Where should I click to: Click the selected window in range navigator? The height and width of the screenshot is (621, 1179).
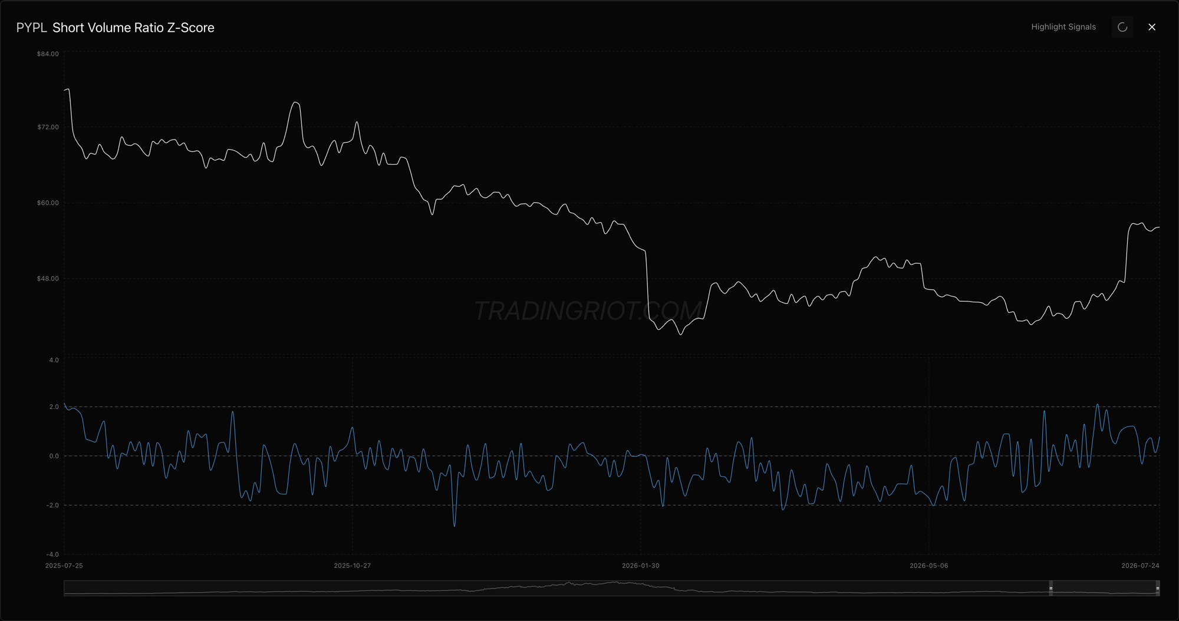1104,588
